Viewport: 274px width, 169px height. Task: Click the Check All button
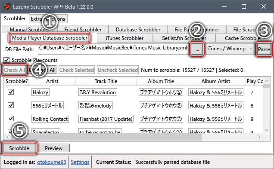pyautogui.click(x=15, y=70)
